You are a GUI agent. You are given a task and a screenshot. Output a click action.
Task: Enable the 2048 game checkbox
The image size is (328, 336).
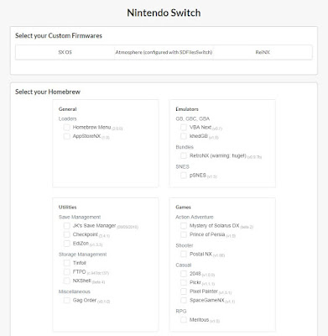tap(184, 274)
